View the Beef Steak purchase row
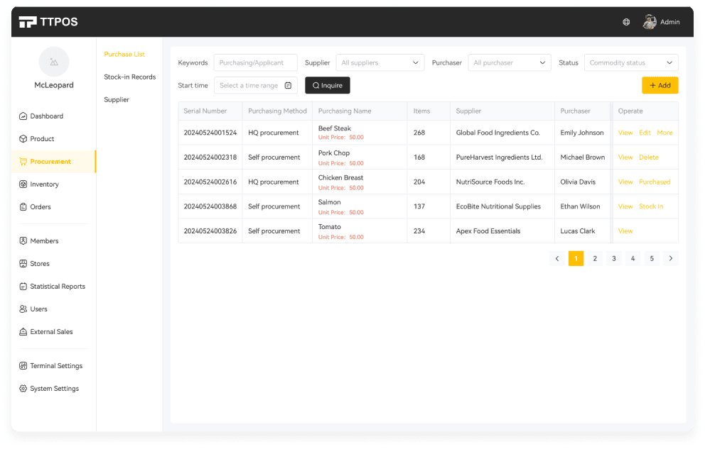Viewport: 705px width, 449px height. coord(625,133)
